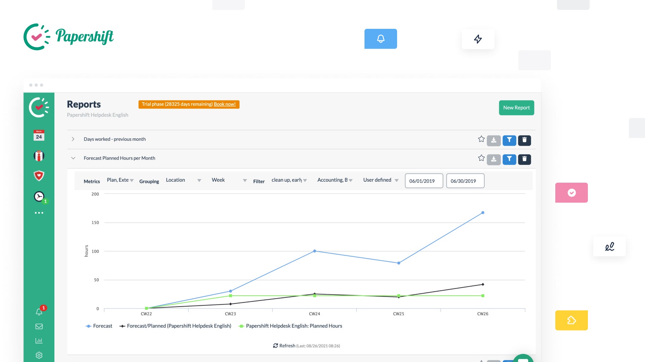Click the start date field 06/01/2019
The height and width of the screenshot is (362, 645).
[424, 181]
